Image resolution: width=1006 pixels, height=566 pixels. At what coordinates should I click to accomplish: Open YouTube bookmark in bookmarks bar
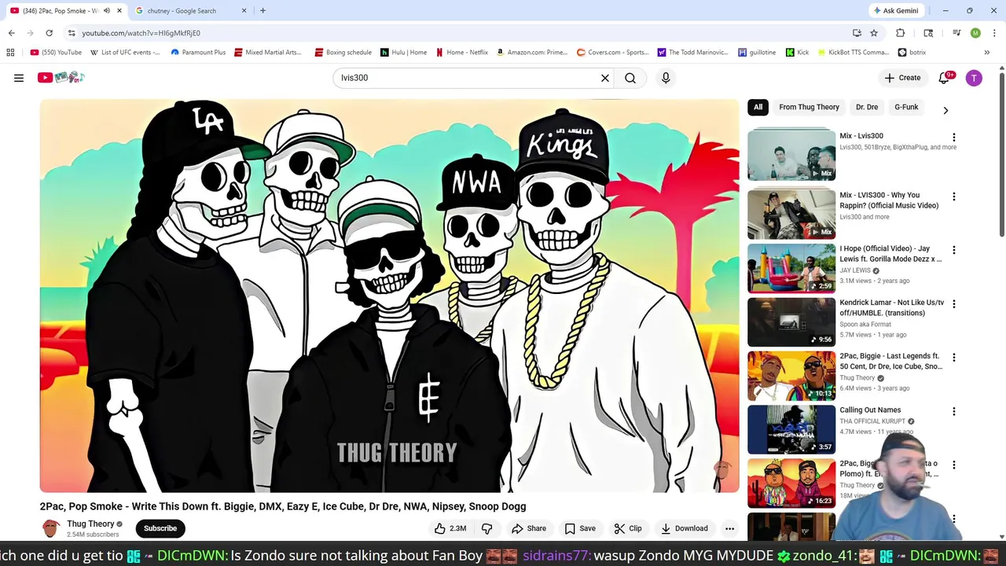[x=56, y=53]
